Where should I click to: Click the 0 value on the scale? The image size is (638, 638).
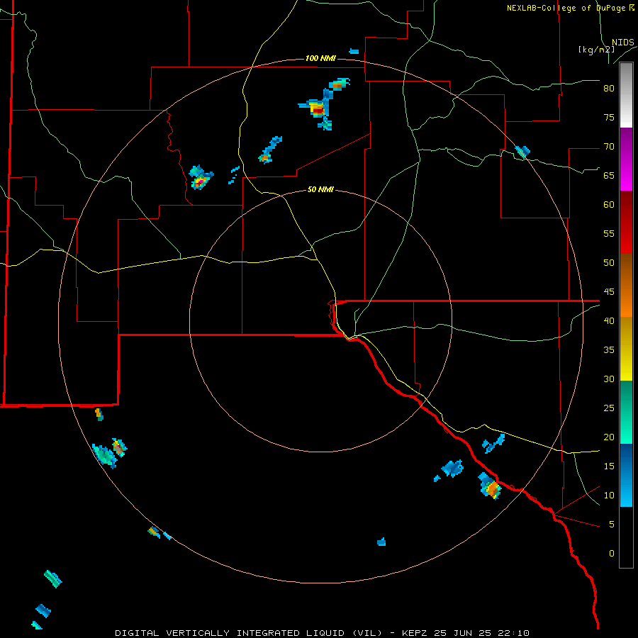(612, 554)
